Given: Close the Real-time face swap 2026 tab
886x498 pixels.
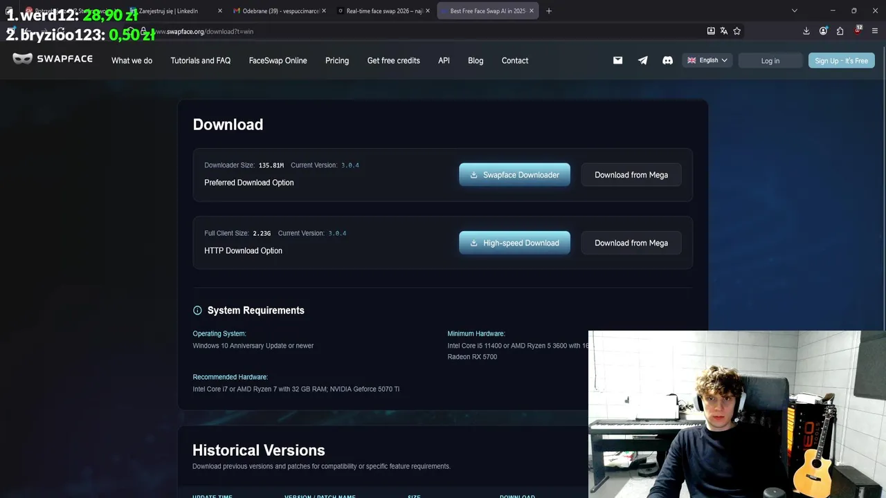Looking at the screenshot, I should (428, 11).
